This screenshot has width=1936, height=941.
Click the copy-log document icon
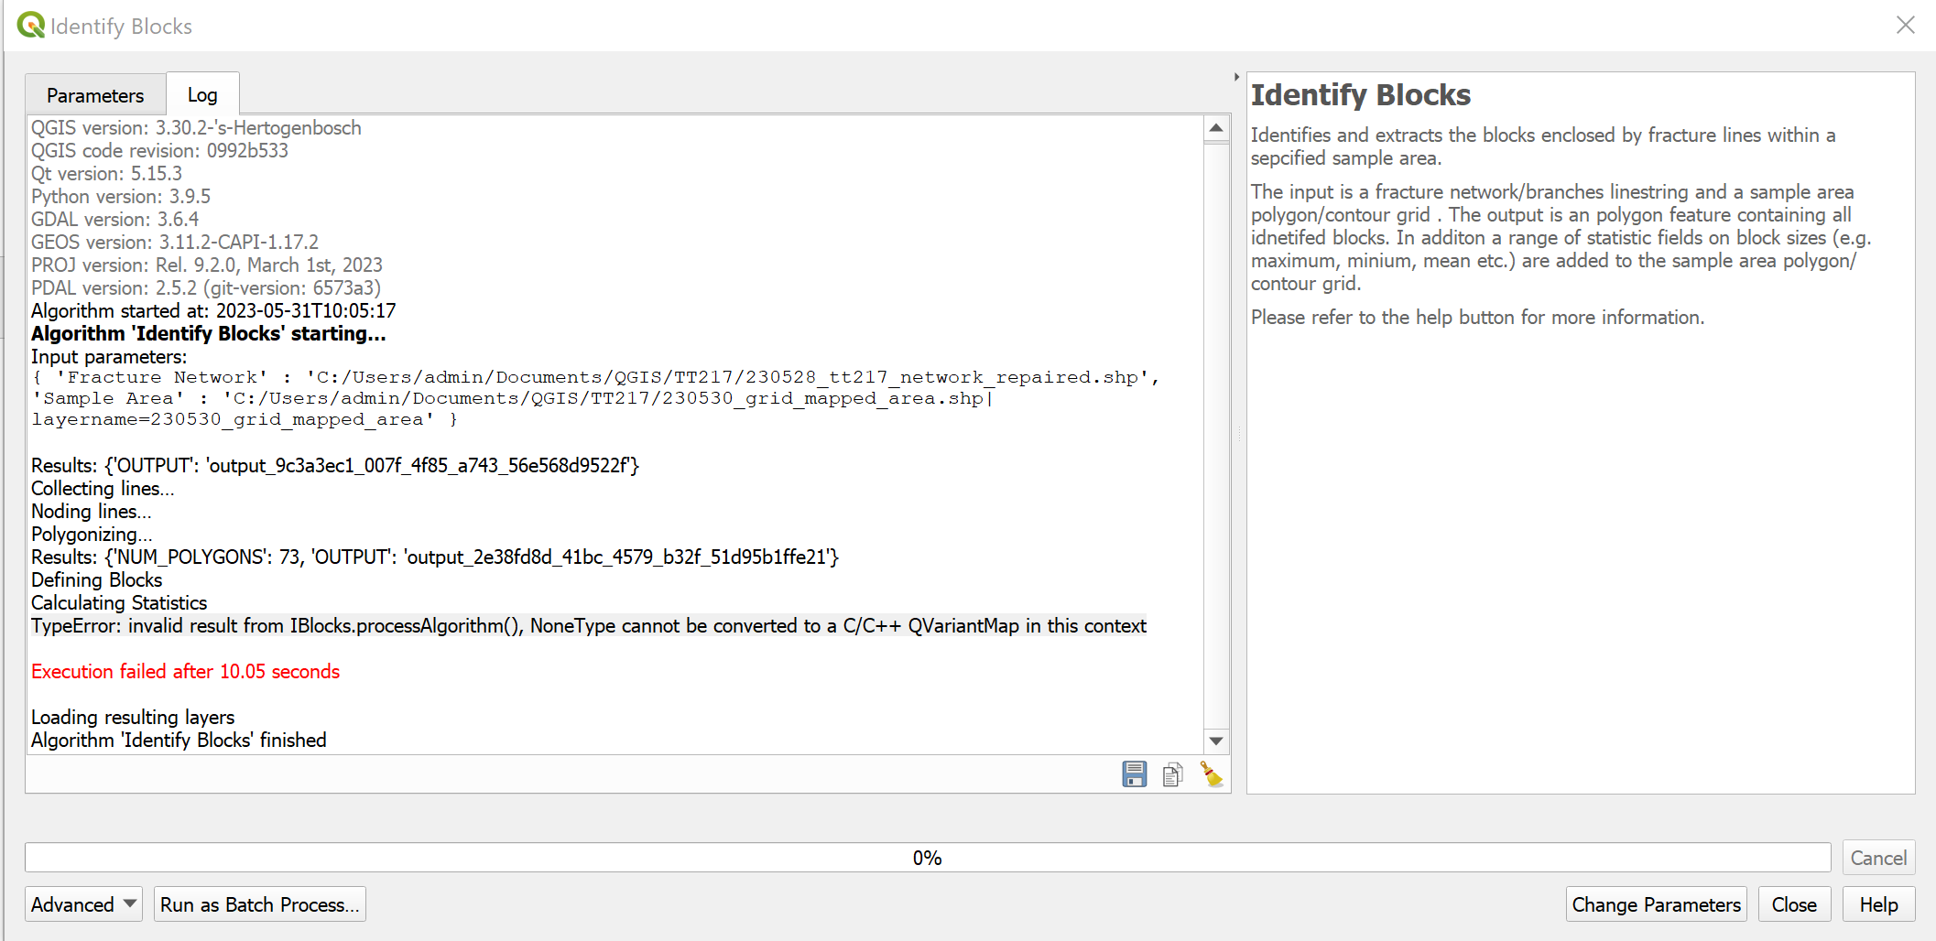click(1172, 773)
